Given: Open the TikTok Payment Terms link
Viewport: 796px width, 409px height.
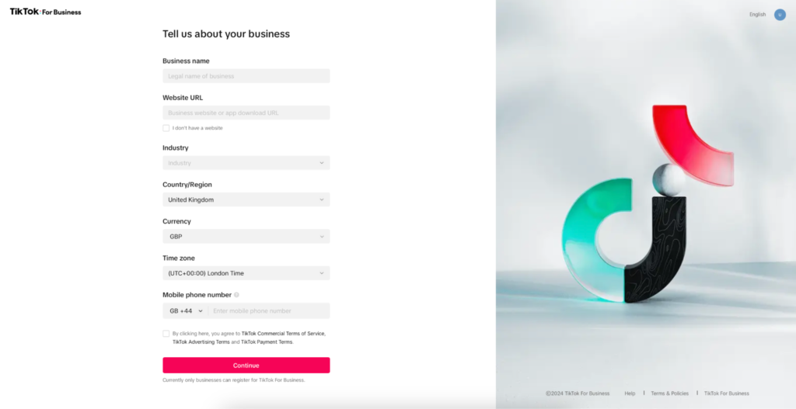Looking at the screenshot, I should tap(267, 342).
